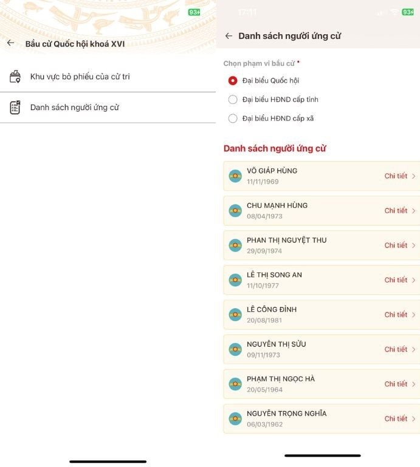
Task: Open Khu vực bỏ phiếu của cử tri
Action: (80, 77)
